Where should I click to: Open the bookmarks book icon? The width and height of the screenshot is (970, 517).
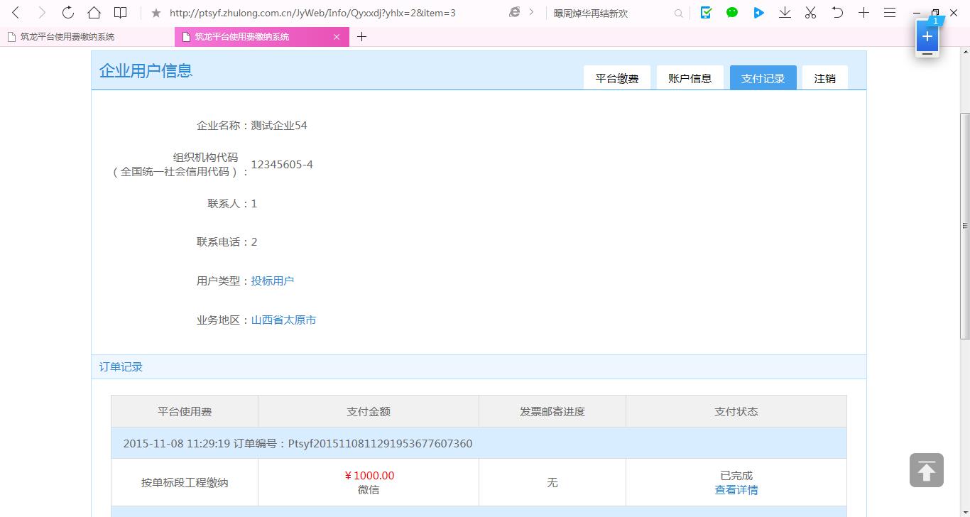pyautogui.click(x=121, y=13)
